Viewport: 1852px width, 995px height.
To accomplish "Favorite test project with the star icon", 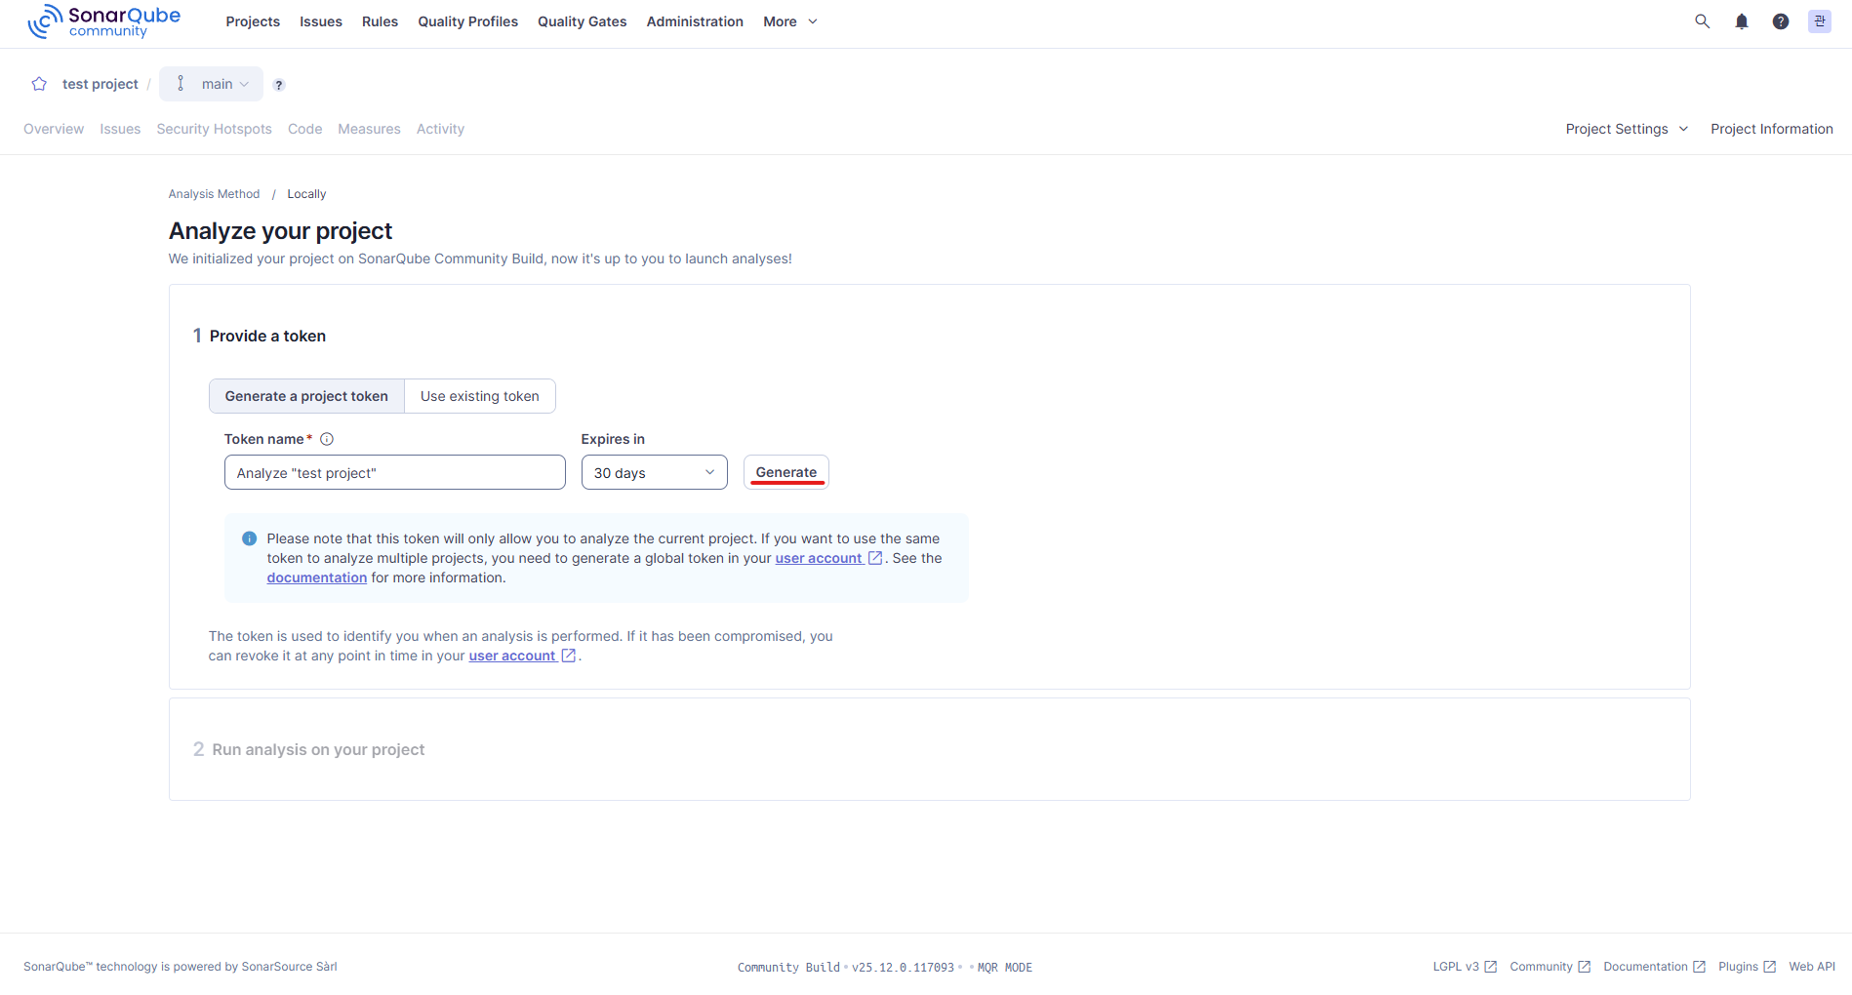I will pos(39,84).
